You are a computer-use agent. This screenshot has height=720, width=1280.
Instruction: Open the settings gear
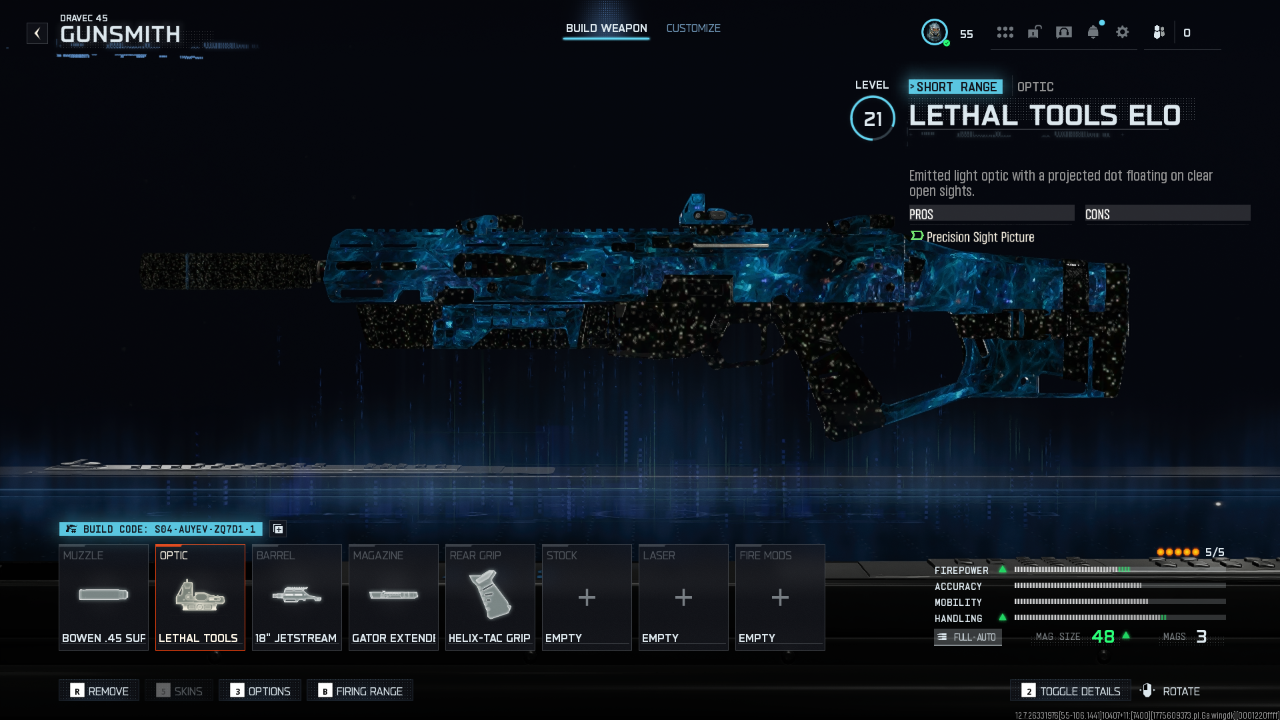point(1123,32)
